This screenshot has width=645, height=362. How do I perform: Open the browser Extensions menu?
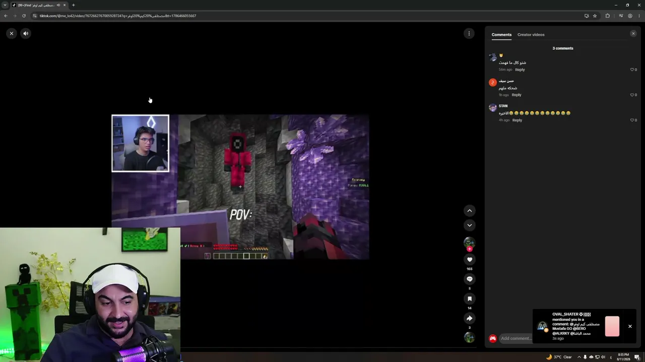608,16
